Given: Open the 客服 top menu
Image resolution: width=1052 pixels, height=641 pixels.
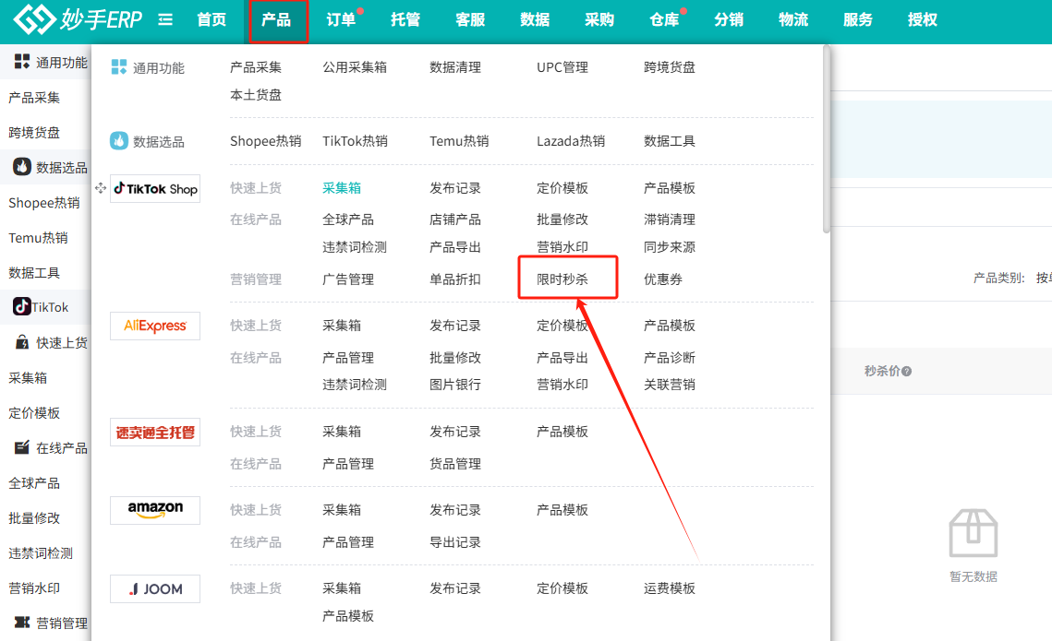Looking at the screenshot, I should pos(470,19).
